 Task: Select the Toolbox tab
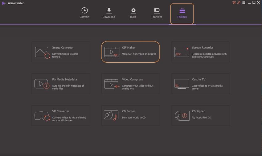182,13
